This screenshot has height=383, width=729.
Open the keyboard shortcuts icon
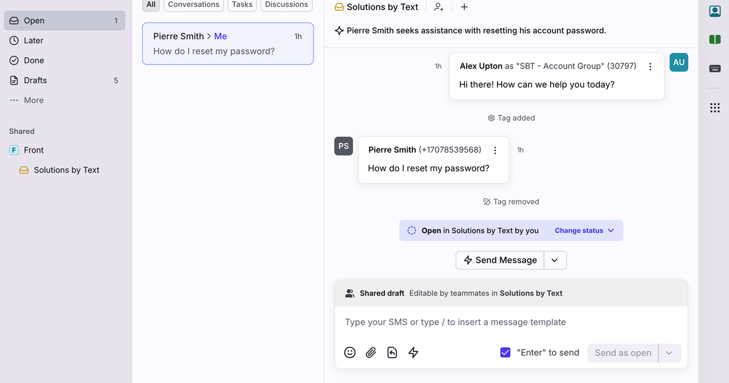[715, 68]
